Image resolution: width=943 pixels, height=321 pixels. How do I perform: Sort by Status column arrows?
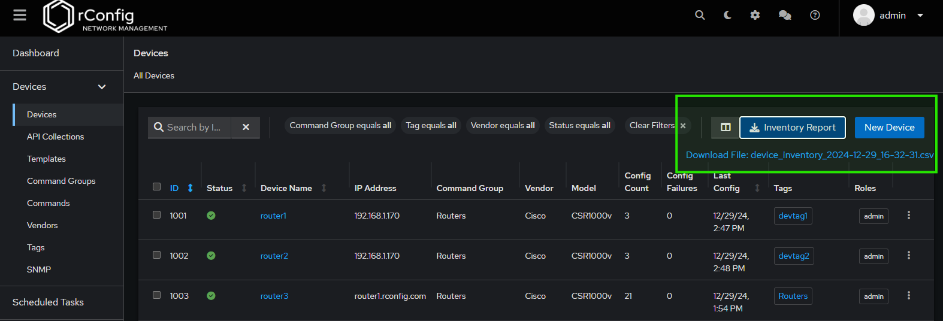click(244, 188)
